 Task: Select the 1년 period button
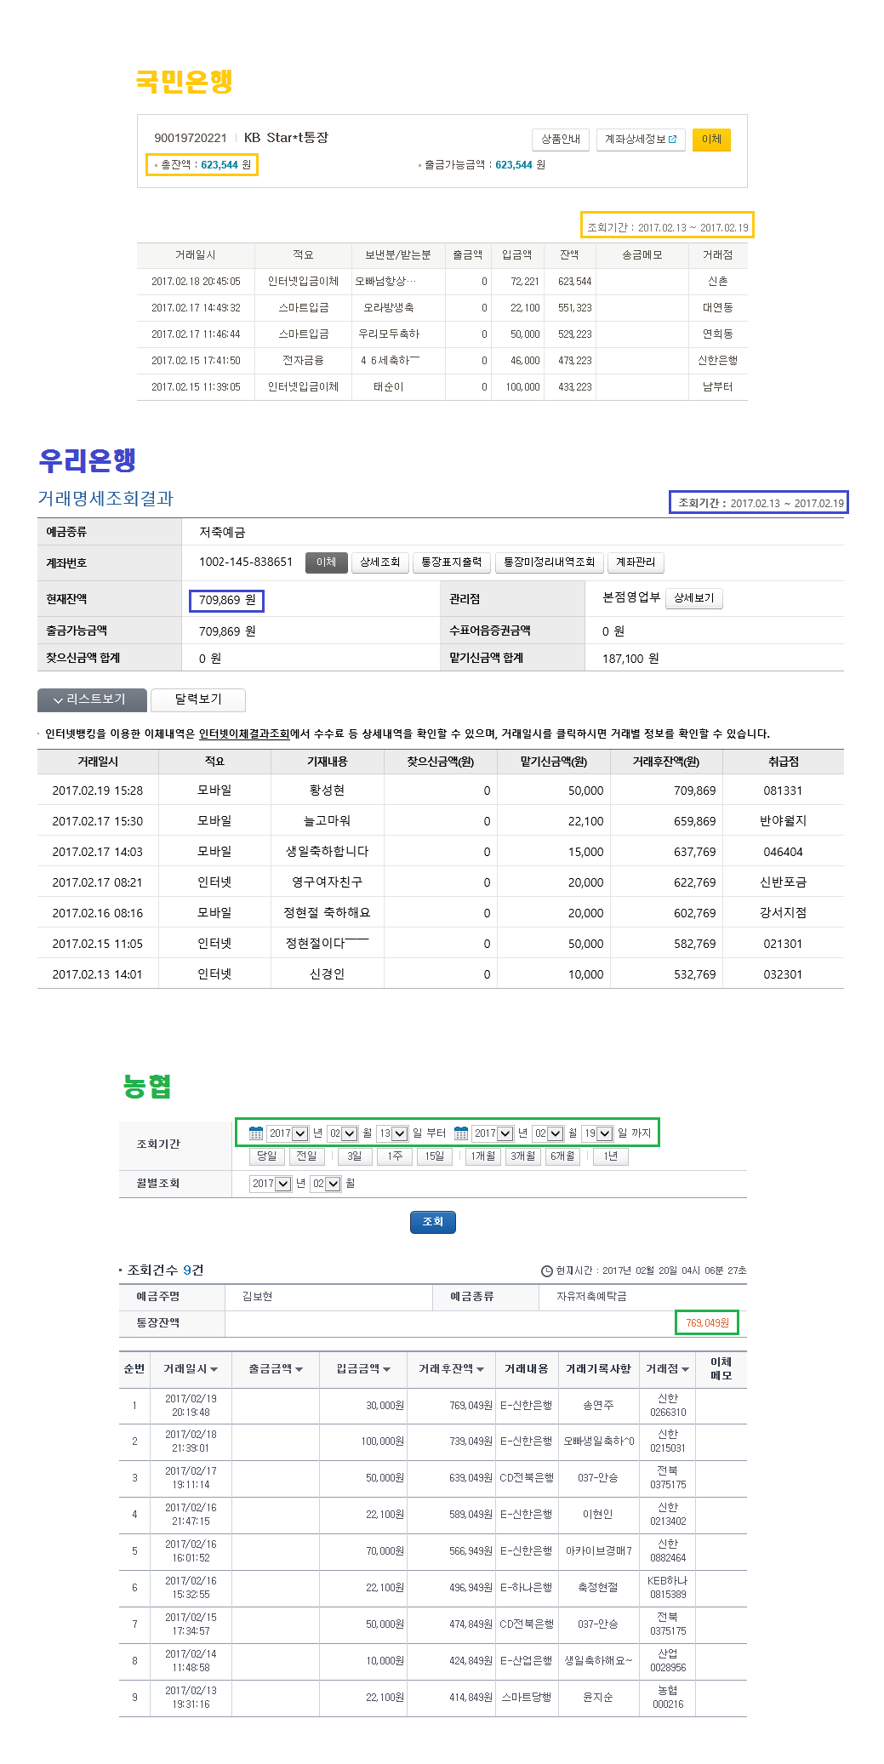click(x=611, y=1156)
